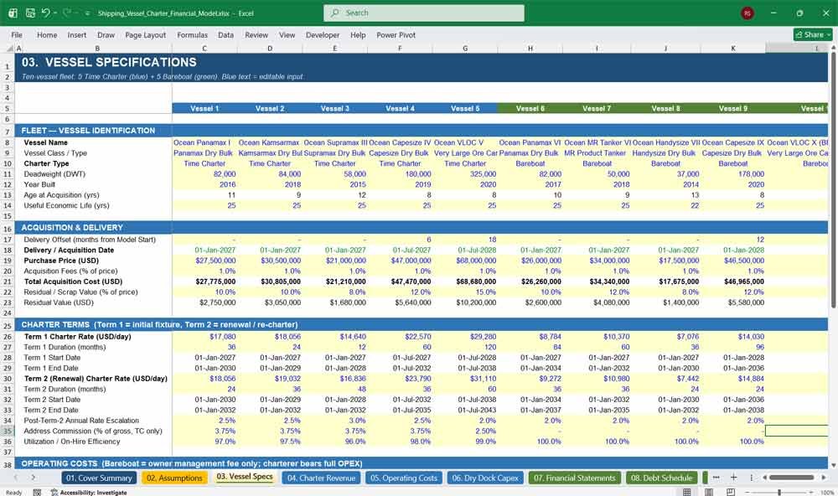Viewport: 838px width, 496px height.
Task: Open 08. Debt Schedule sheet
Action: tap(662, 478)
